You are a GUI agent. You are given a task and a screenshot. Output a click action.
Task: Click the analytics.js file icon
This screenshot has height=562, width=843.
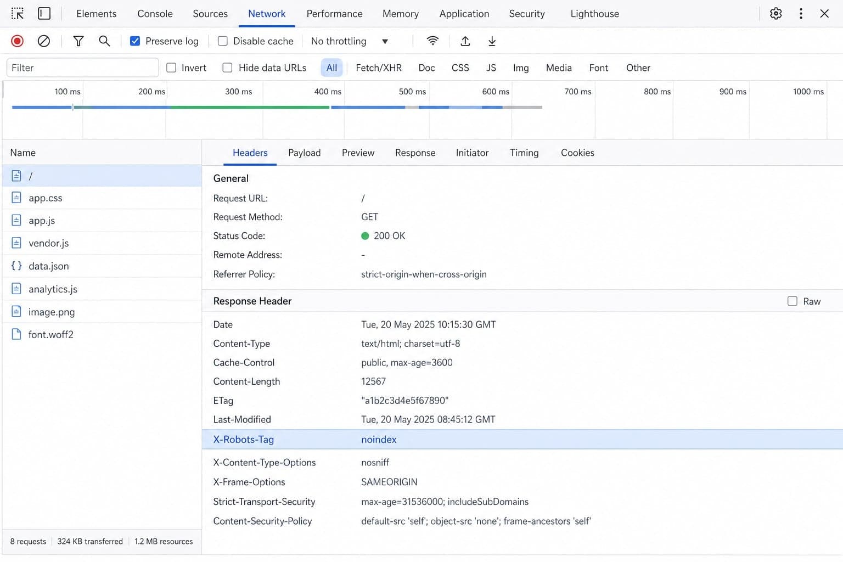point(16,289)
